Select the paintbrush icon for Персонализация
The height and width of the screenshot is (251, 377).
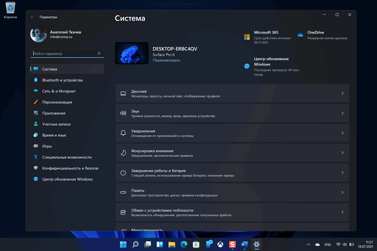point(36,102)
